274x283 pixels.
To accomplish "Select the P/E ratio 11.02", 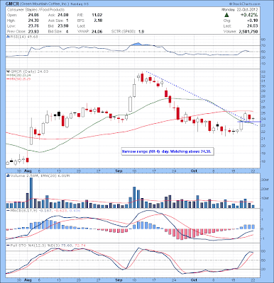I will tap(97, 15).
